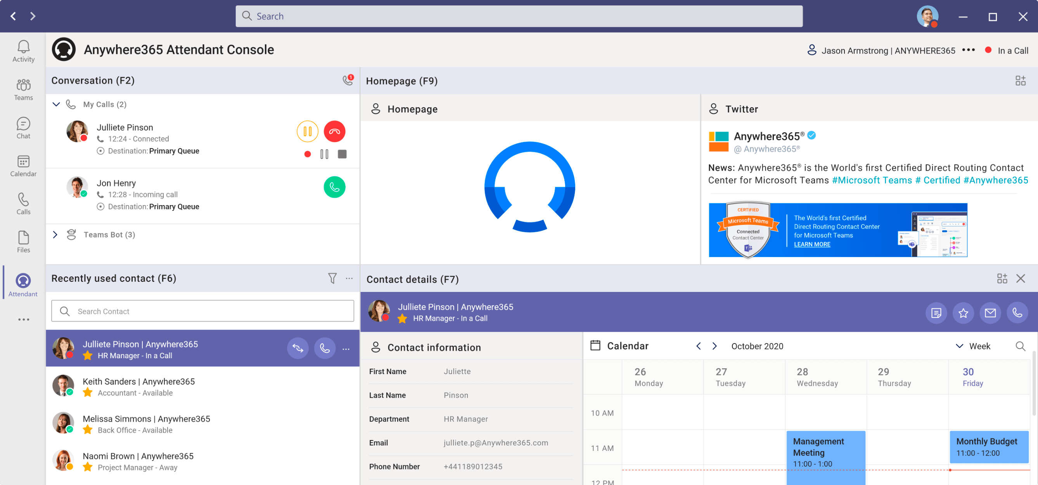Answer Jon Henry's incoming call
Viewport: 1038px width, 485px height.
[x=334, y=187]
